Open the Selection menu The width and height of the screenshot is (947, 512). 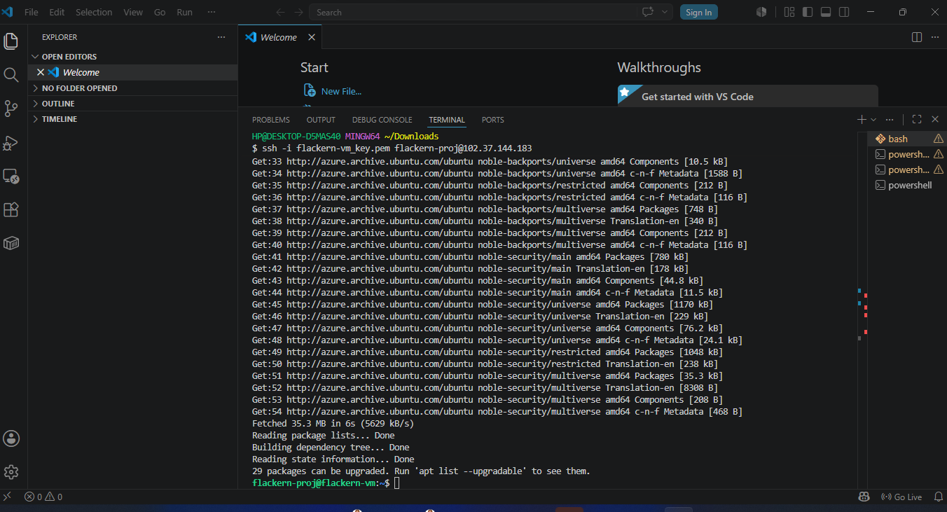(94, 12)
